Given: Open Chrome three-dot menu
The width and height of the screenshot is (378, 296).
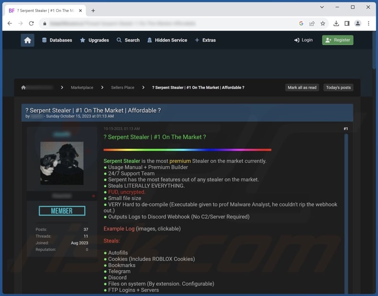Looking at the screenshot, I should [x=368, y=23].
